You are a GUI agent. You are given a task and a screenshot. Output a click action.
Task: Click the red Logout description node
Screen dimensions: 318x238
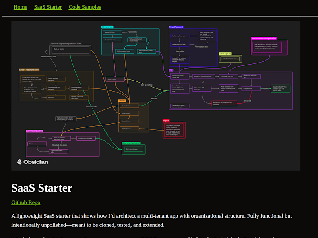pyautogui.click(x=174, y=130)
